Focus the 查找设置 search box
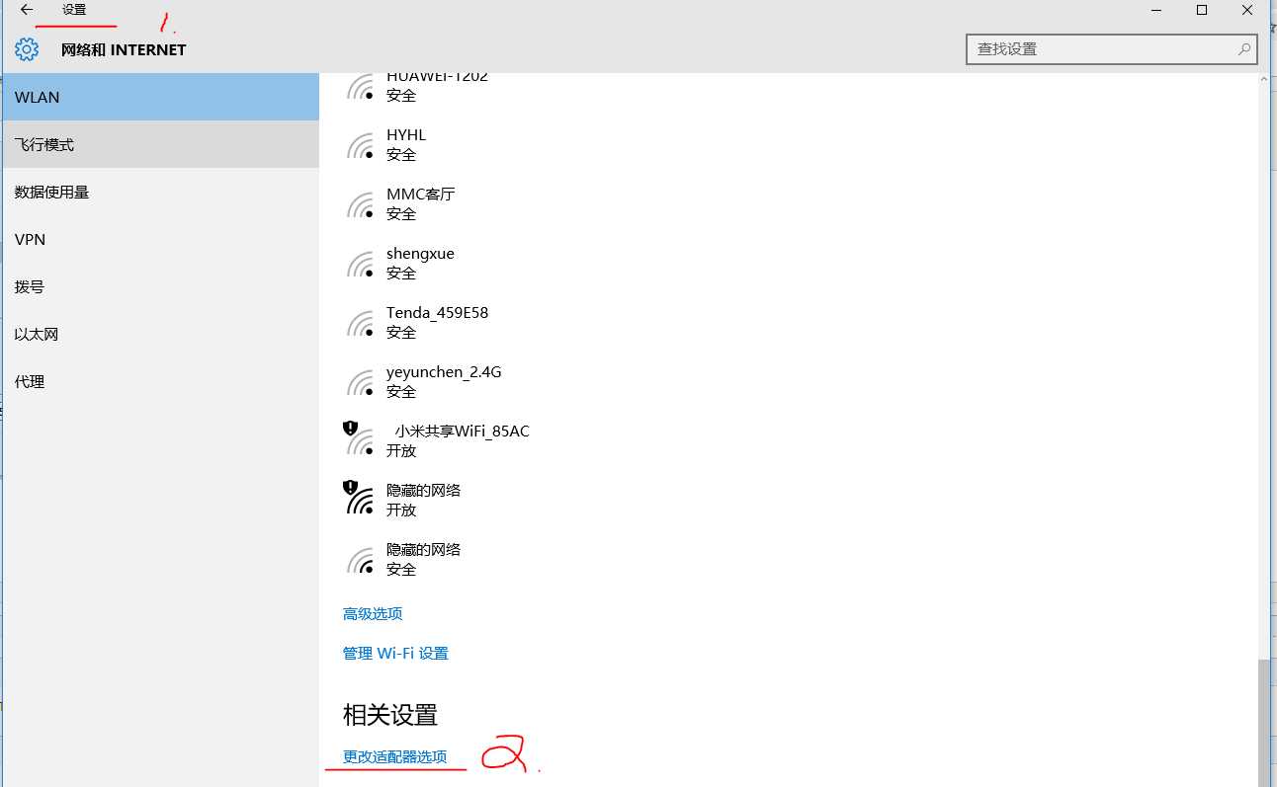The height and width of the screenshot is (787, 1277). (x=1111, y=48)
